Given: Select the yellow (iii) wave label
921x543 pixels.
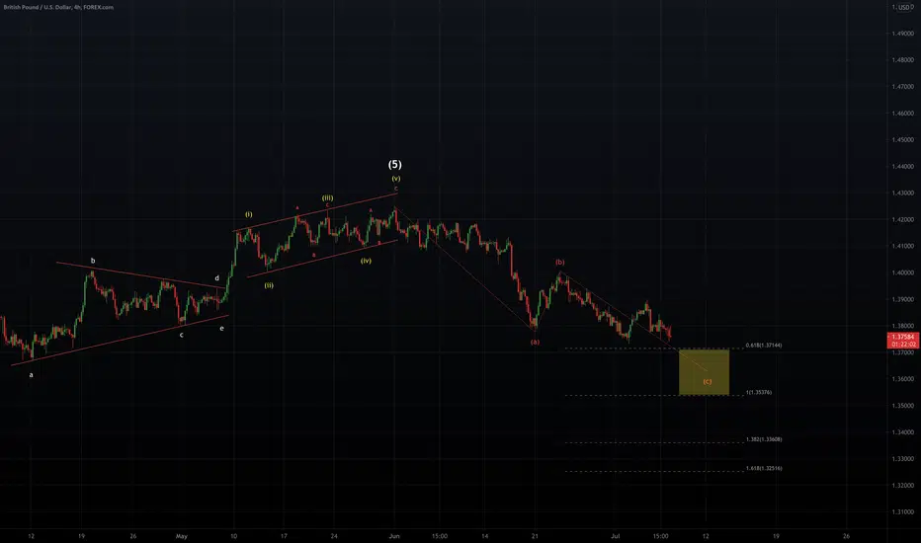Looking at the screenshot, I should pyautogui.click(x=327, y=197).
